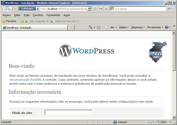Viewport: 177px width, 125px height.
Task: Click the green Refresh arrows icon
Action: 100,9
